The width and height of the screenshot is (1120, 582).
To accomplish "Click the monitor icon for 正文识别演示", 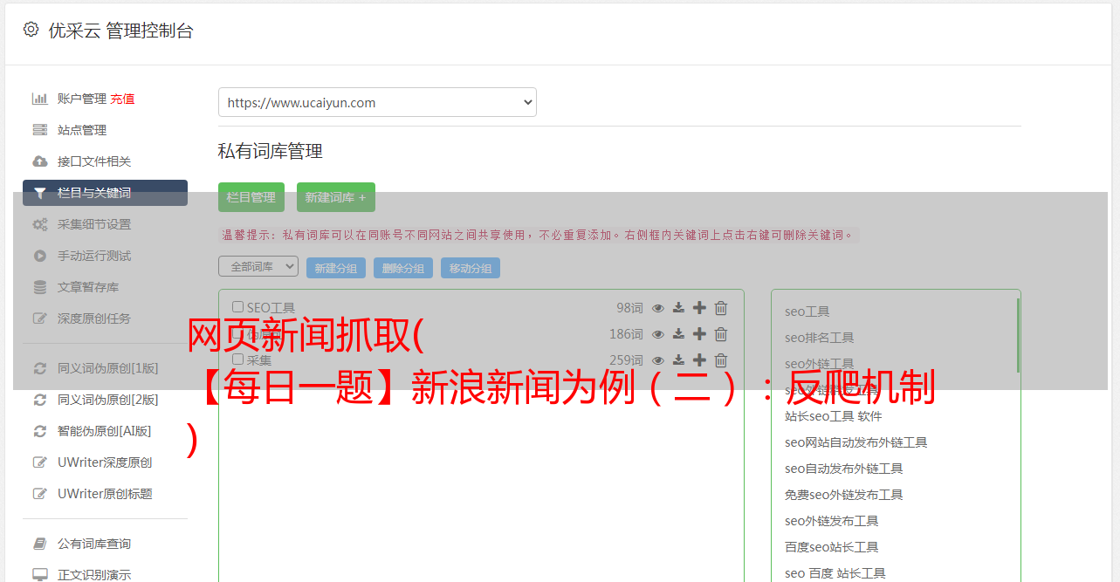I will [40, 575].
